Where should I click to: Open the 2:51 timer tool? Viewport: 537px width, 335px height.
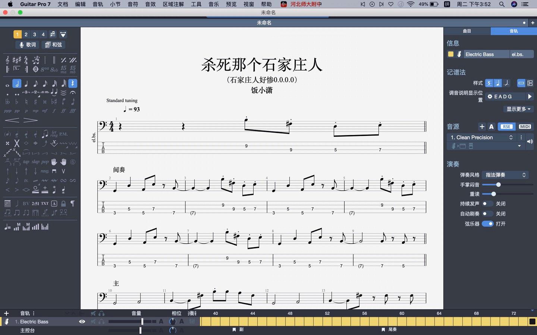point(35,204)
